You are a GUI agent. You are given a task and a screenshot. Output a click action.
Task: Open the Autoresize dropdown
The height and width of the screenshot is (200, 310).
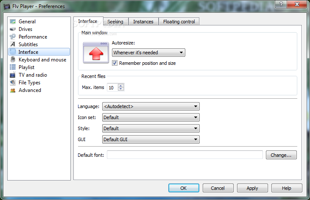pos(148,53)
